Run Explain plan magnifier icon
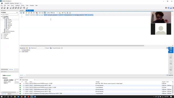Viewport: 174px width, 98px height. 32,13
